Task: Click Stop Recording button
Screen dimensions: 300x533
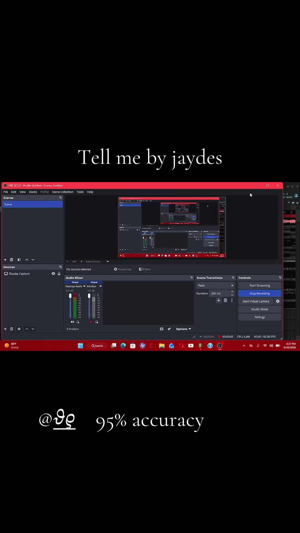Action: [x=260, y=293]
